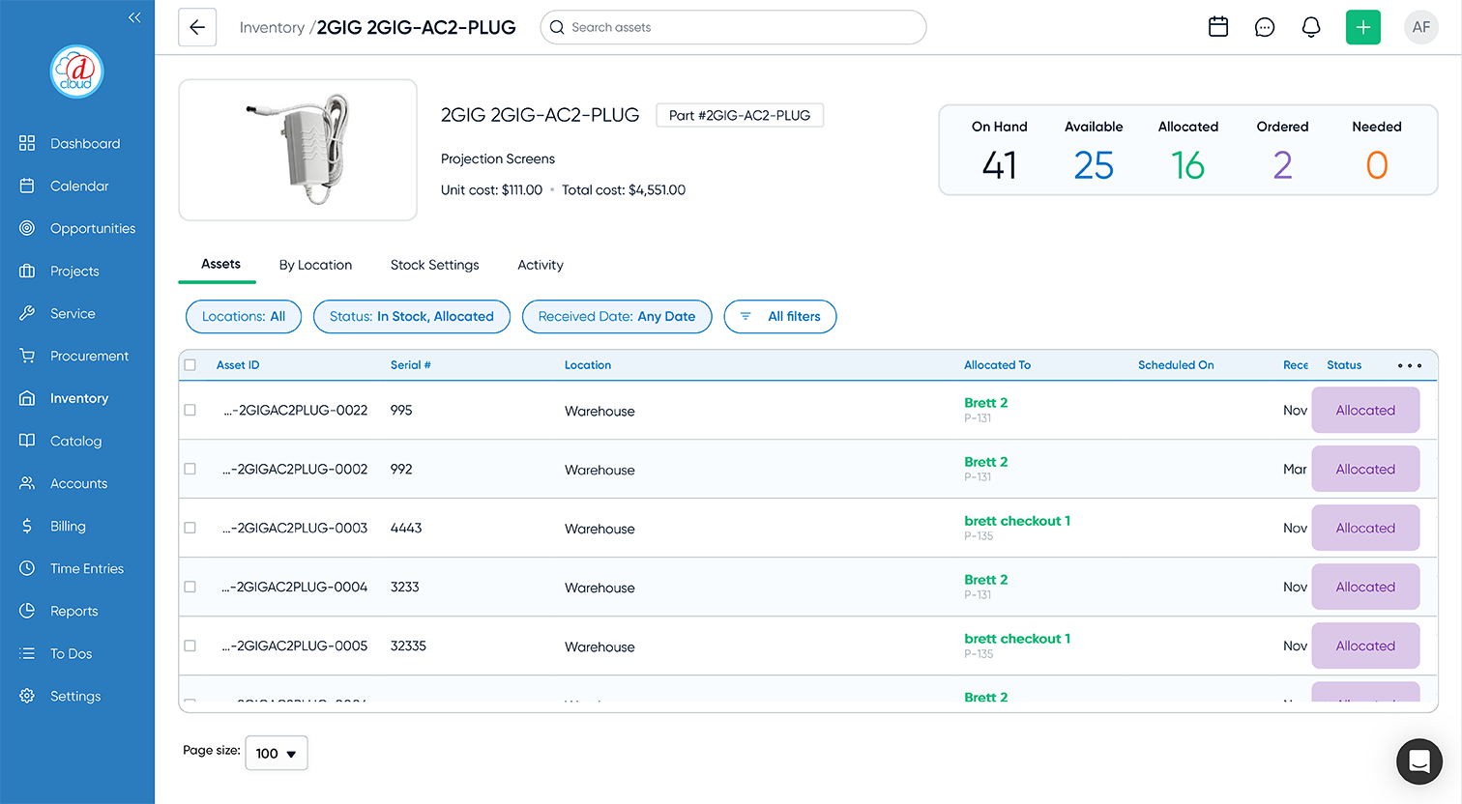The width and height of the screenshot is (1462, 804).
Task: Sort by Serial # column header
Action: click(x=411, y=365)
